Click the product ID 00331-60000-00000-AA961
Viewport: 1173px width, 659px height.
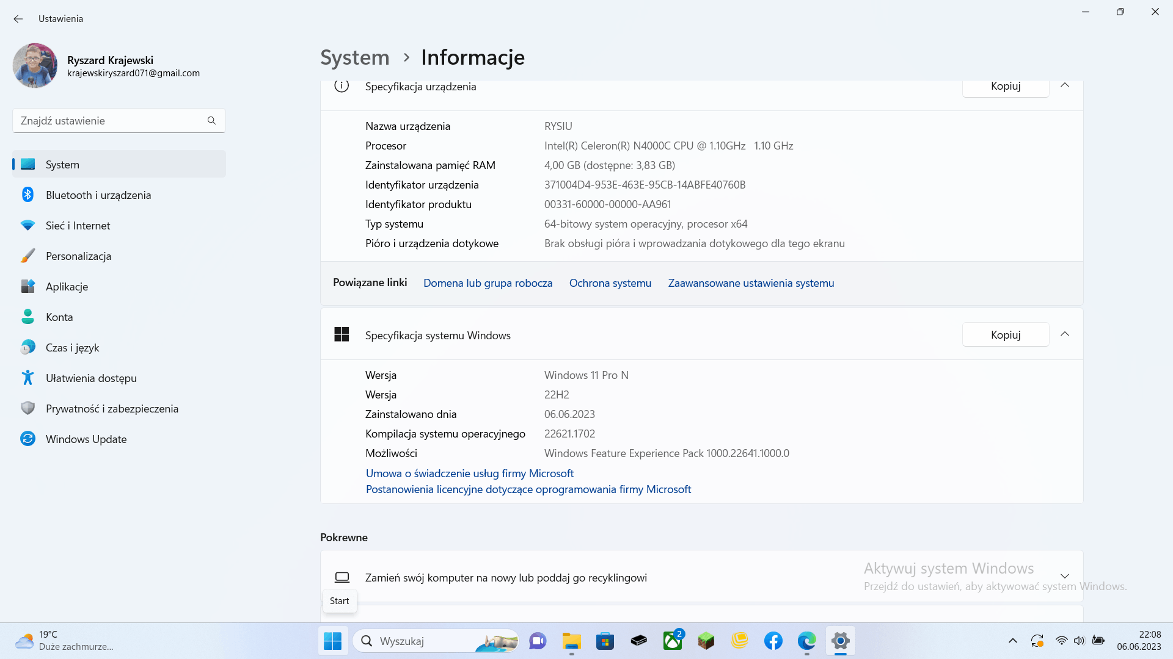pos(607,204)
